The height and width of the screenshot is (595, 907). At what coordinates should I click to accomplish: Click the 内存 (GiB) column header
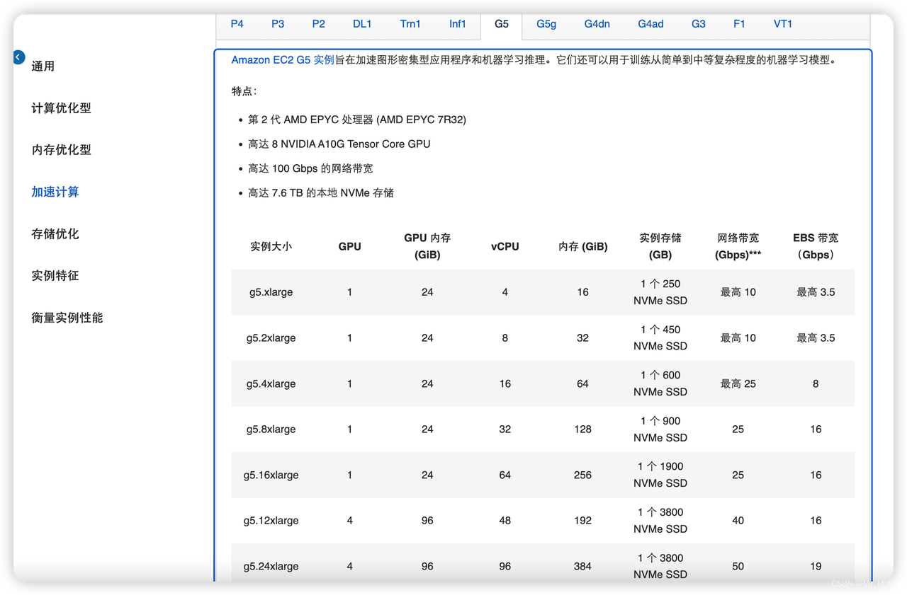click(582, 246)
